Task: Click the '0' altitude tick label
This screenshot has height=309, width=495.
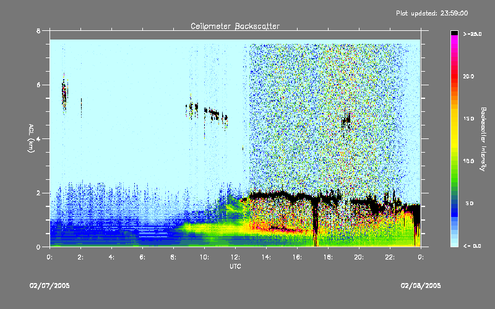Action: pyautogui.click(x=38, y=247)
